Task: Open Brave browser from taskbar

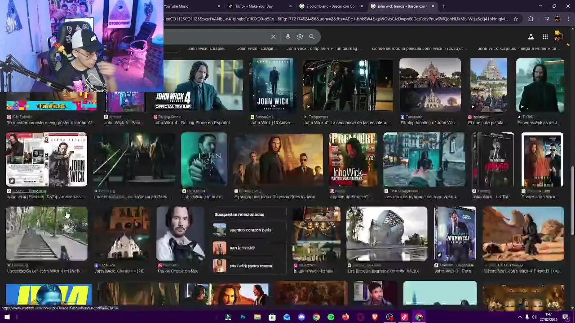Action: (375, 317)
